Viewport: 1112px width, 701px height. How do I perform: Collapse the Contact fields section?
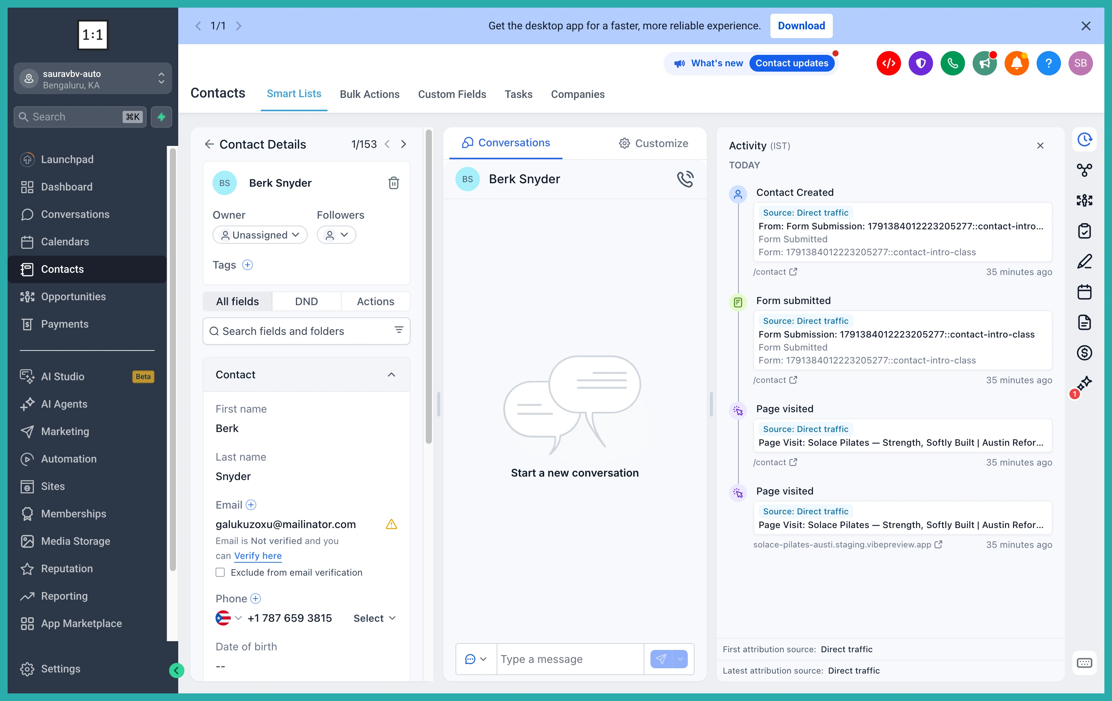tap(391, 375)
